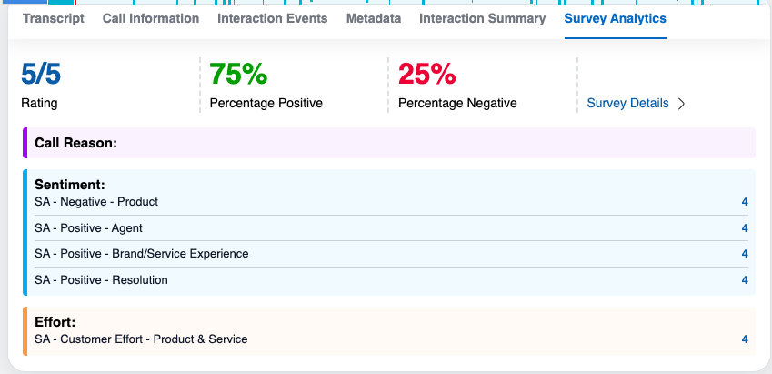Click the chevron arrow beside Survey Details
Viewport: 772px width, 374px height.
(681, 104)
